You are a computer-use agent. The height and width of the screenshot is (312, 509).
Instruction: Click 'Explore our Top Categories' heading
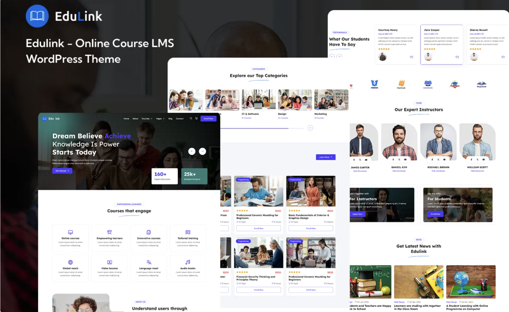[259, 76]
